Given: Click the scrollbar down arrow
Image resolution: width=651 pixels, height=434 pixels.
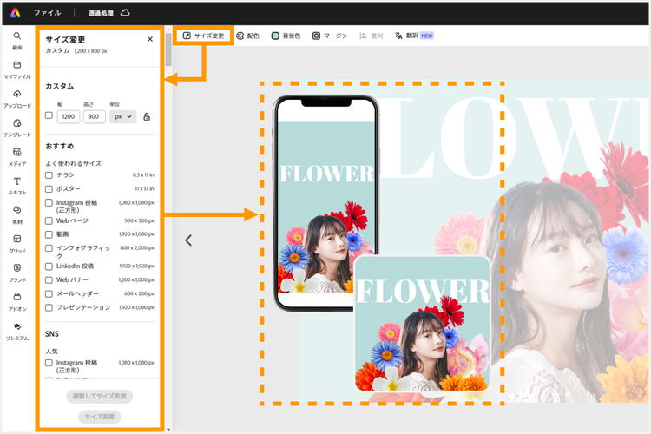Looking at the screenshot, I should [168, 430].
